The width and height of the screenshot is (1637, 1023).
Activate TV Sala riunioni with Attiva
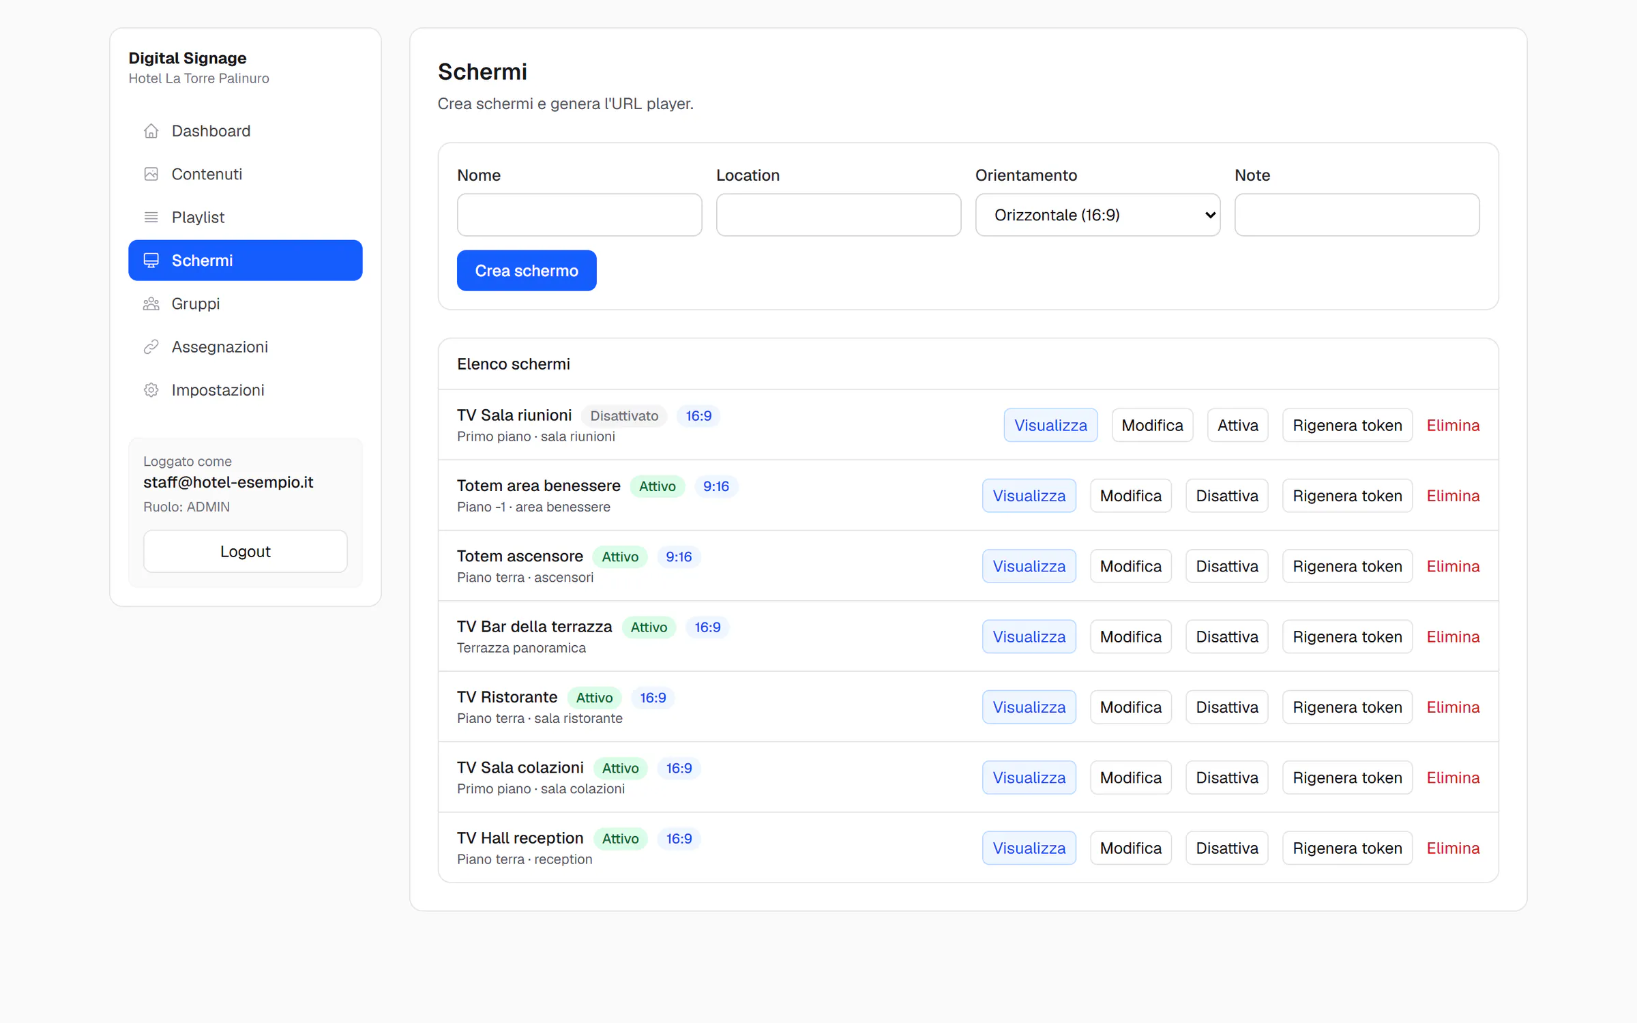coord(1237,426)
